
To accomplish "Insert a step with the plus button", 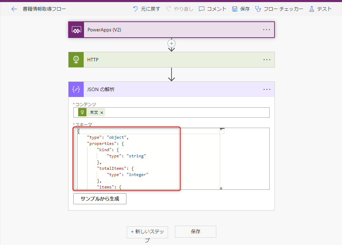I will (x=172, y=43).
